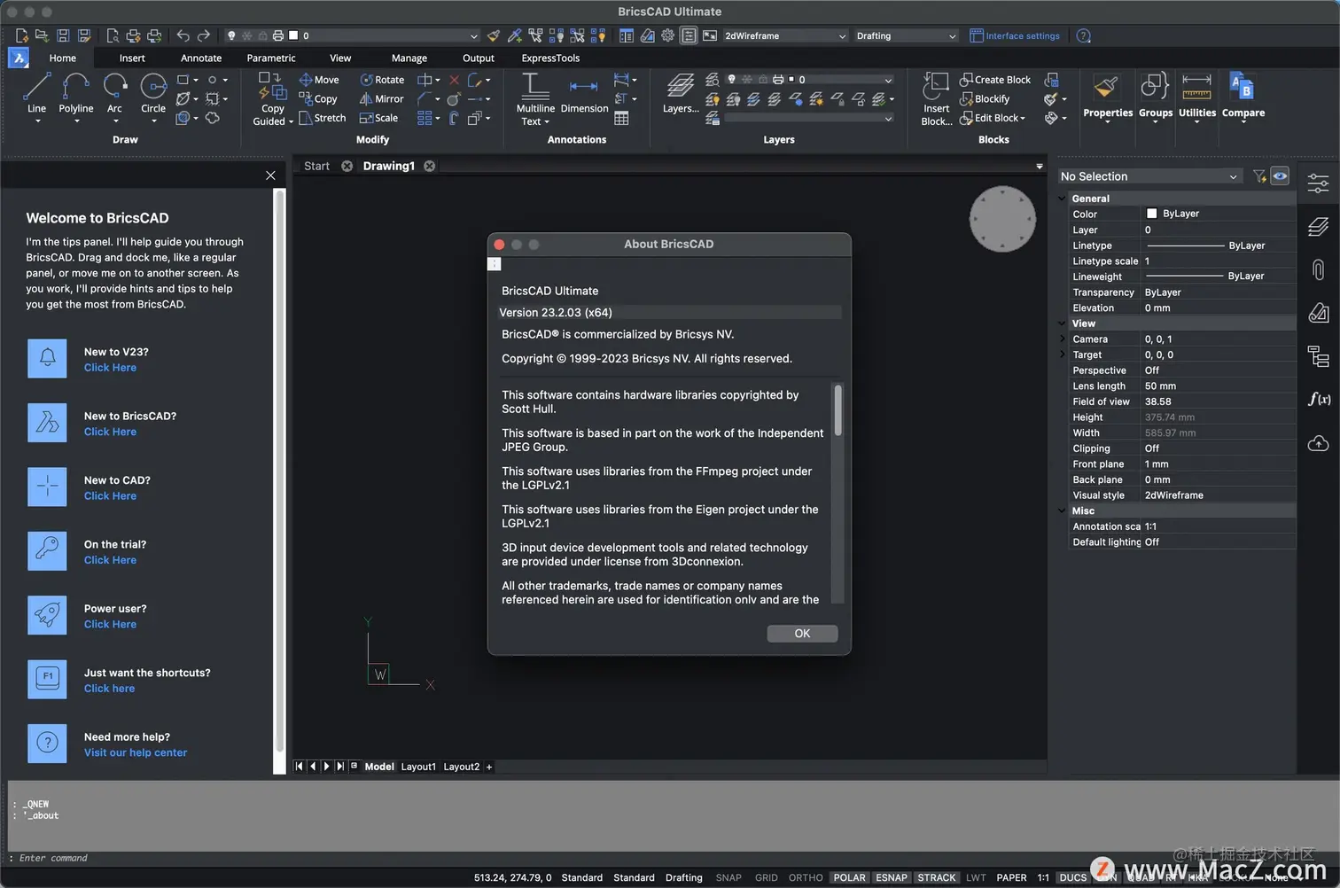1340x888 pixels.
Task: Click the Insert Block tool
Action: pos(936,99)
